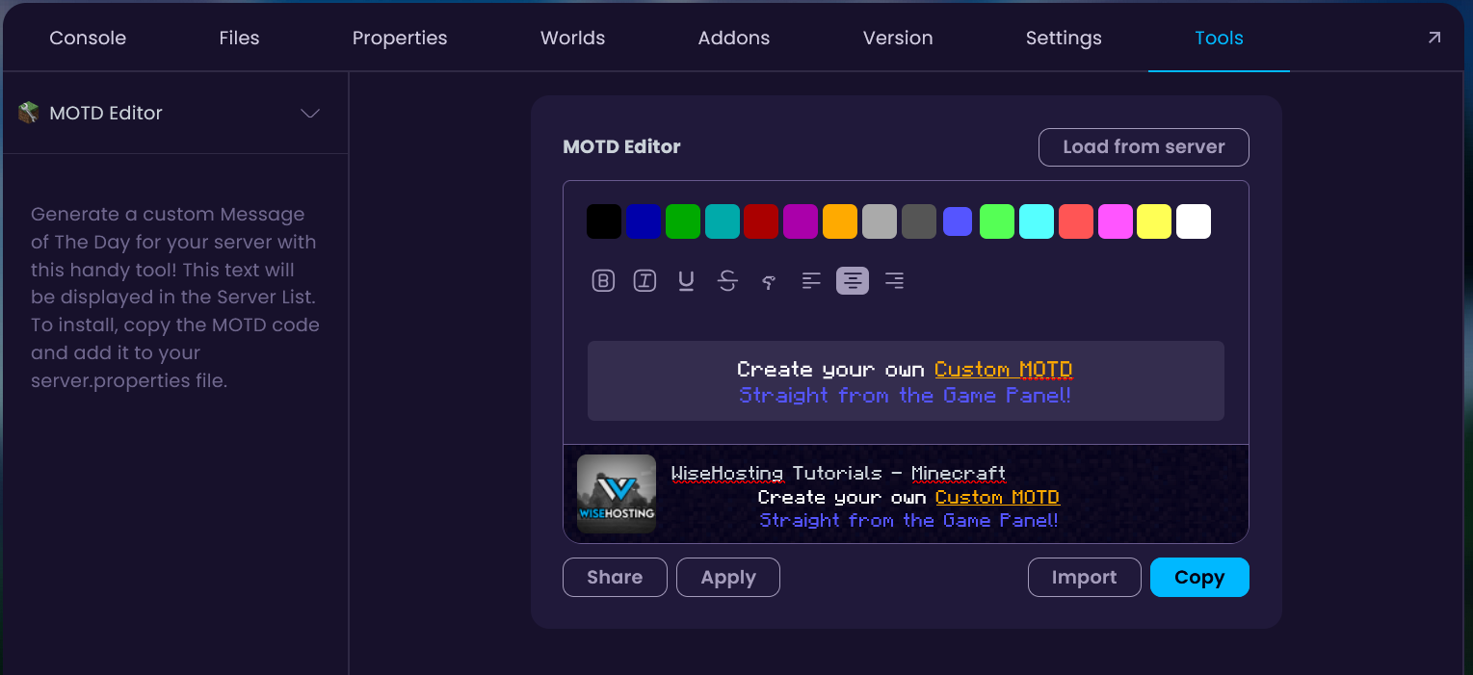The image size is (1473, 675).
Task: Switch to the Console tab
Action: 88,39
